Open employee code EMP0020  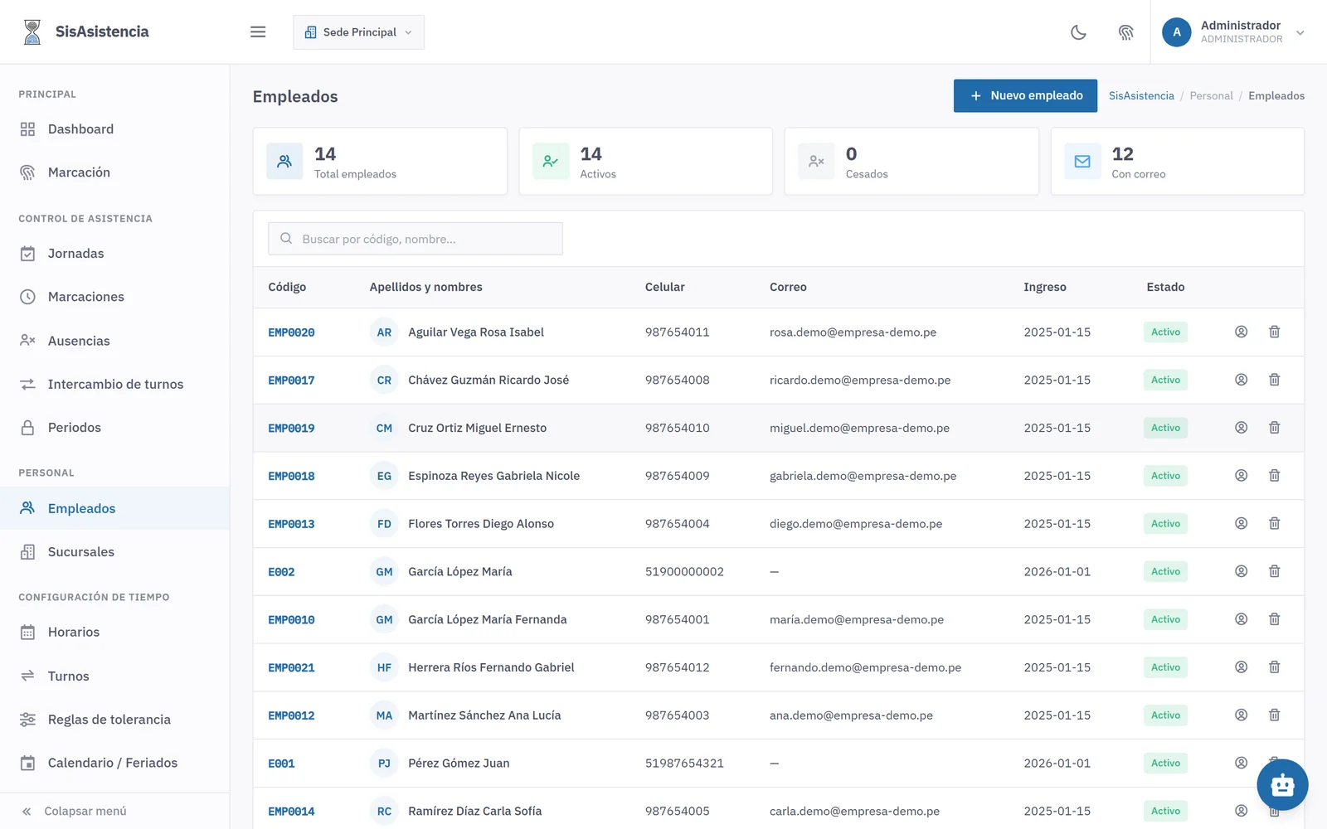(291, 332)
